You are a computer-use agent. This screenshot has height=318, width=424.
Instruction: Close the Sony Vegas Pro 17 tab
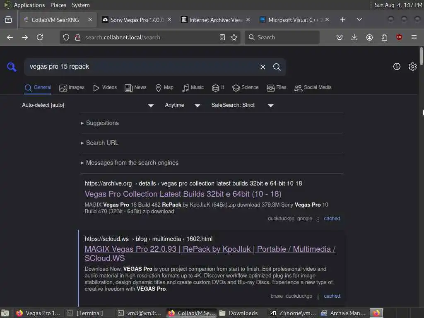(x=169, y=19)
